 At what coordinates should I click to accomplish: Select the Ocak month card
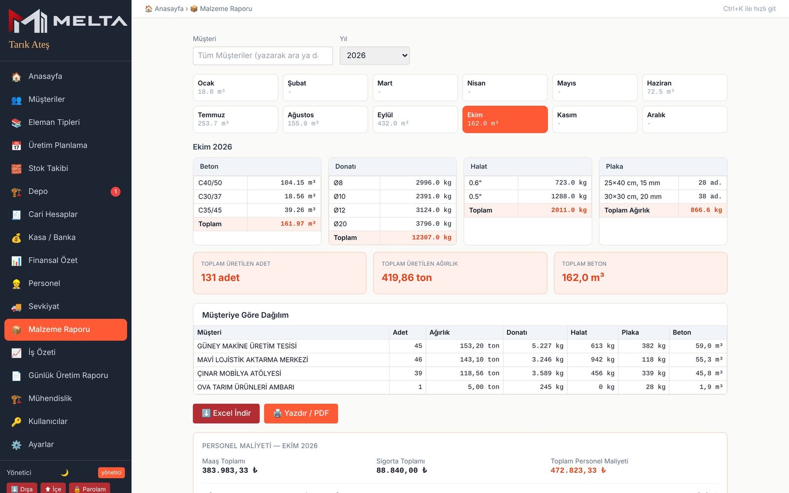pos(235,88)
